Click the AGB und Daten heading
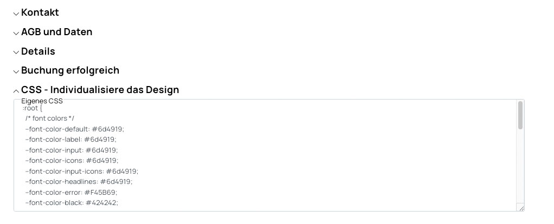The image size is (554, 224). pos(56,32)
